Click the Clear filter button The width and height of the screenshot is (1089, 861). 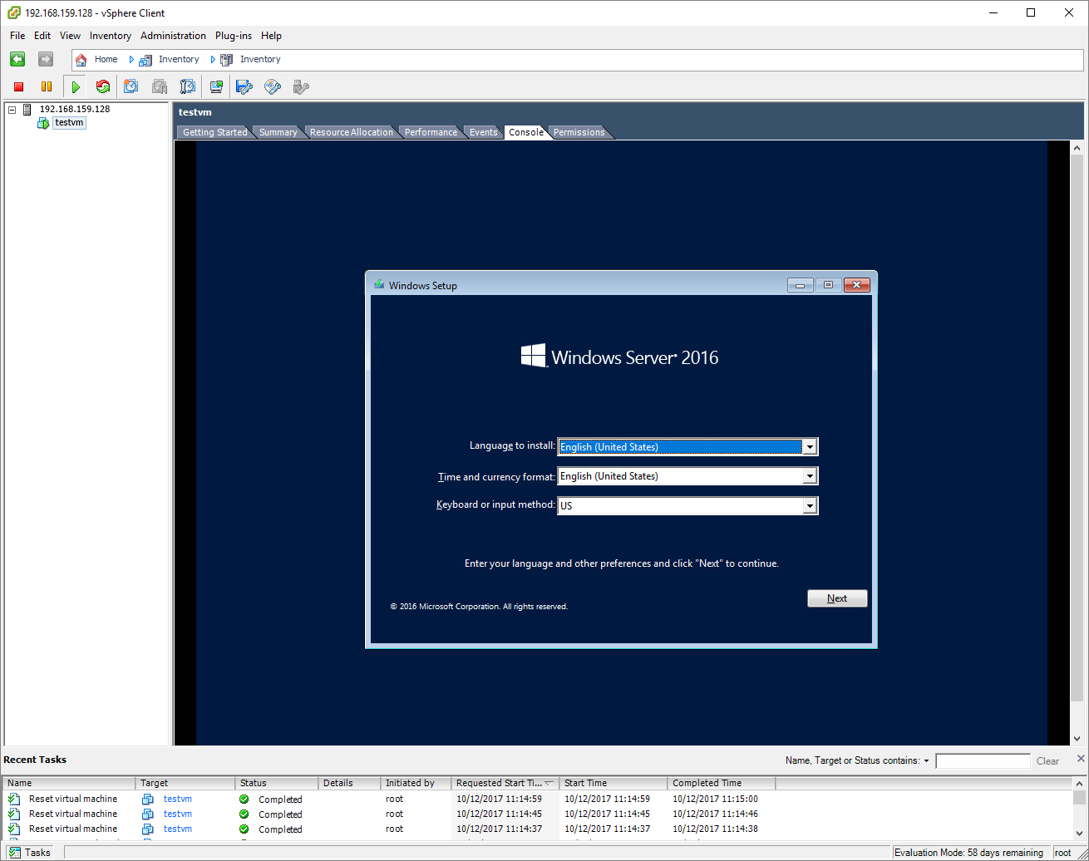tap(1047, 761)
